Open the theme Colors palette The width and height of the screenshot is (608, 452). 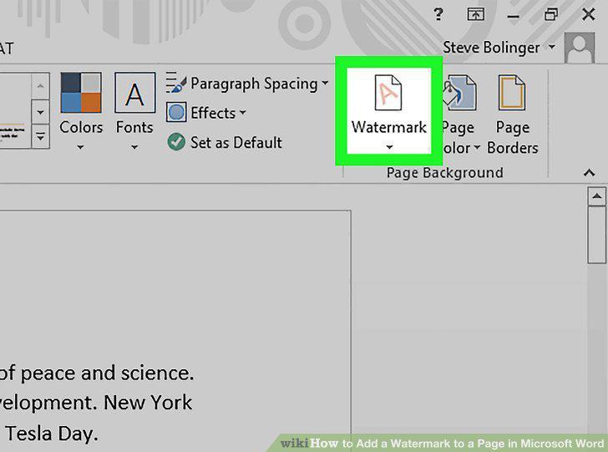(x=81, y=111)
